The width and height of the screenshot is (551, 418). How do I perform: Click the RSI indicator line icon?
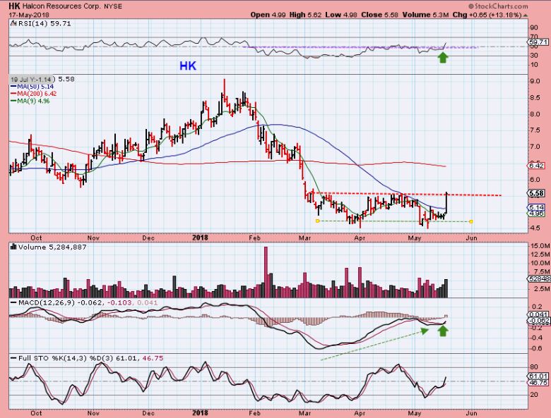[13, 24]
